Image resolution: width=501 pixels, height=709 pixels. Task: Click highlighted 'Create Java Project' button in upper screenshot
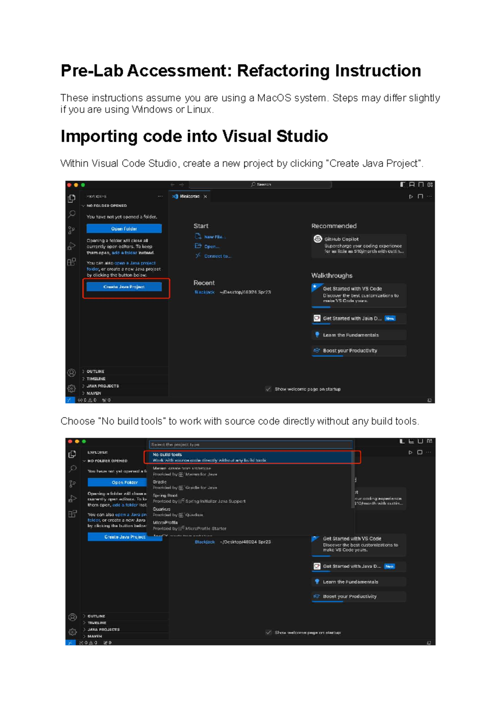[x=124, y=287]
